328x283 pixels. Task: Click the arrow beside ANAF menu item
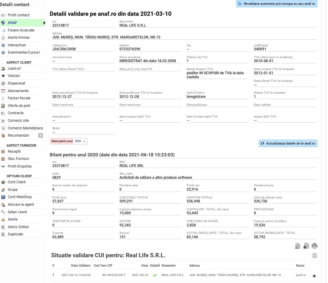coord(44,23)
